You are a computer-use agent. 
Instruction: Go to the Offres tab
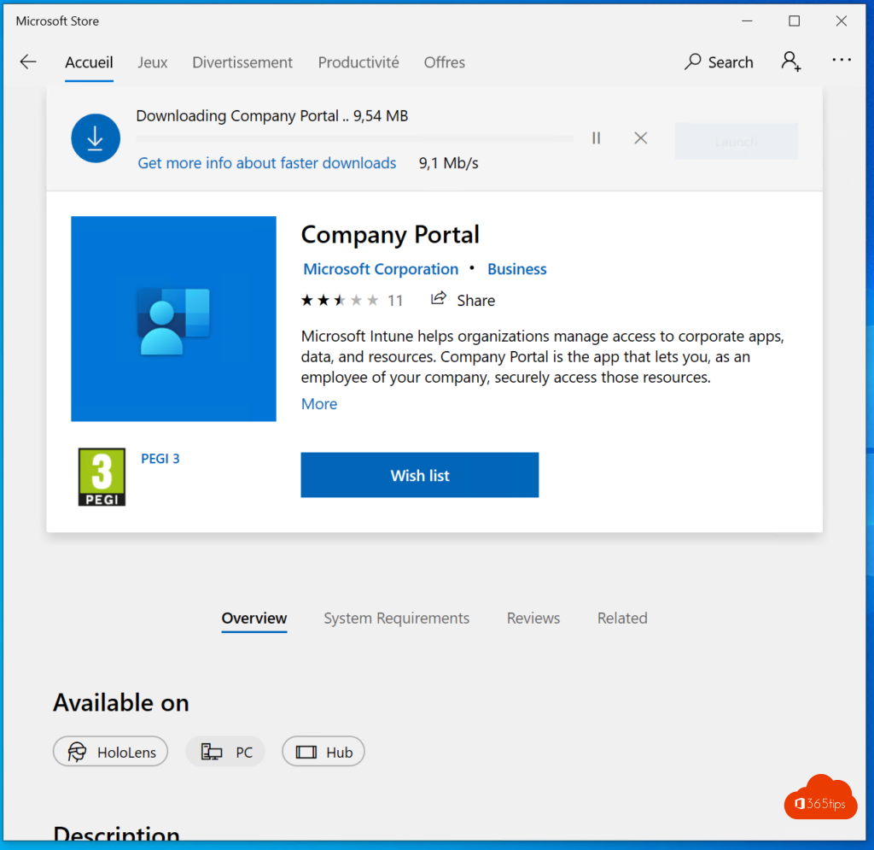click(x=445, y=62)
